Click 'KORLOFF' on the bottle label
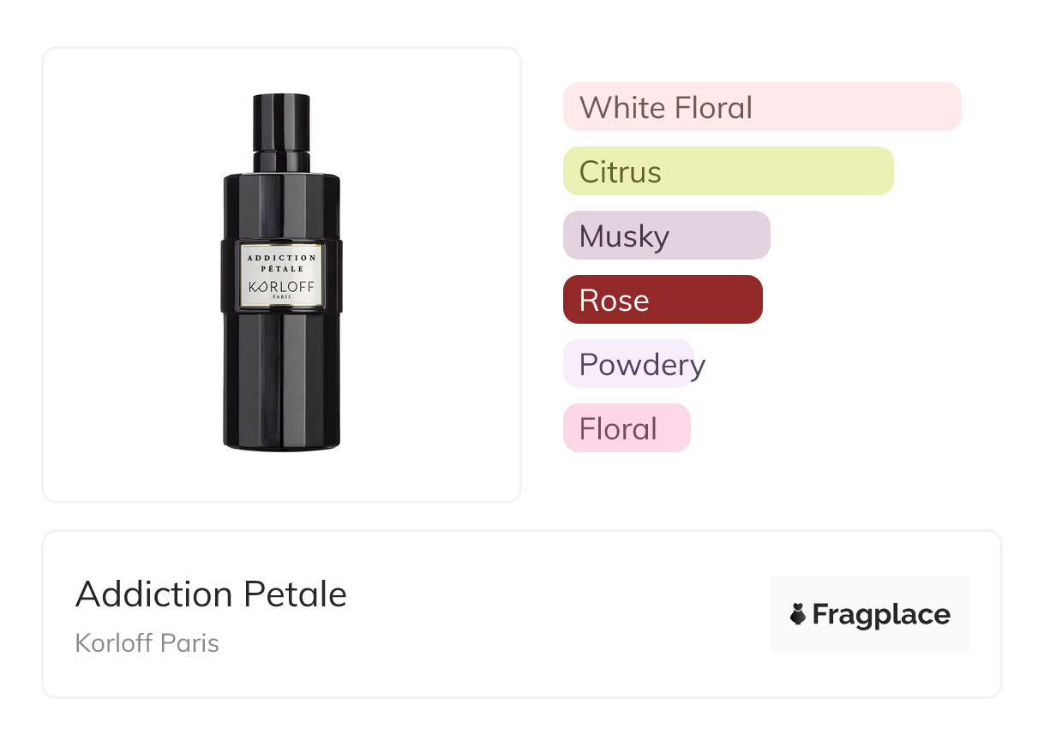Image resolution: width=1044 pixels, height=740 pixels. click(281, 286)
